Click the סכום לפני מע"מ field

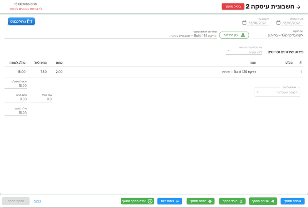tap(16, 86)
